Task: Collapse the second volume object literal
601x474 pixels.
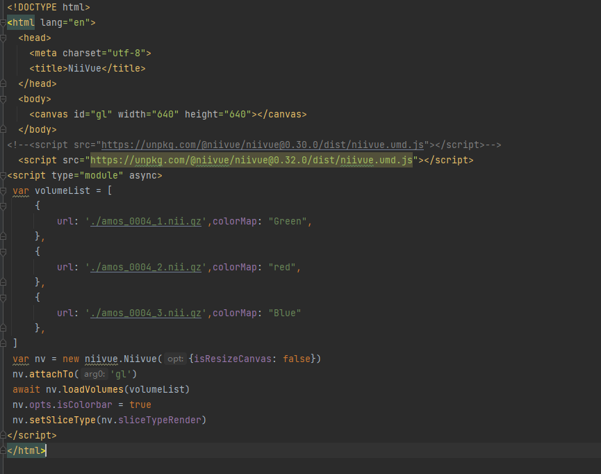Action: point(3,252)
